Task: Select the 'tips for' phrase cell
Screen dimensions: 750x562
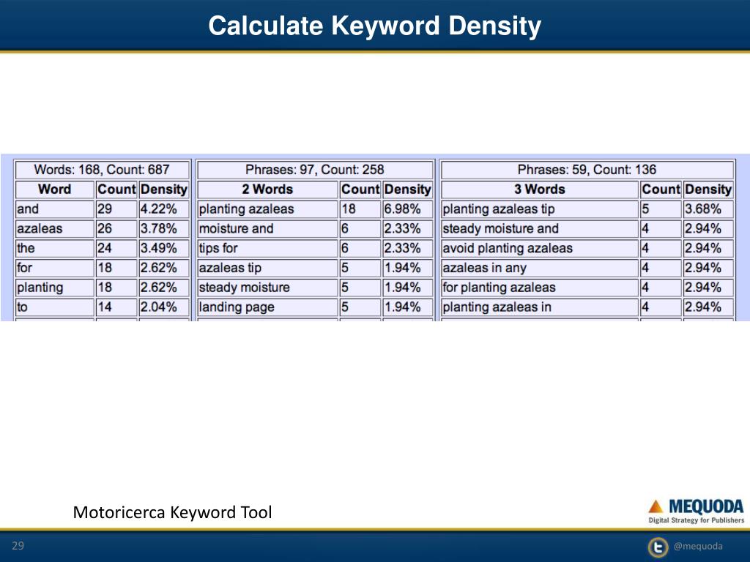Action: coord(267,248)
